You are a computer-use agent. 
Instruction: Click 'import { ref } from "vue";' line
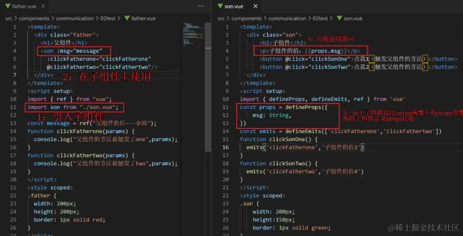coord(70,99)
